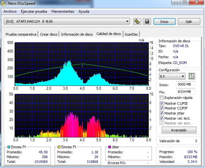
Task: Open the Herramientas menu
Action: [x=63, y=11]
